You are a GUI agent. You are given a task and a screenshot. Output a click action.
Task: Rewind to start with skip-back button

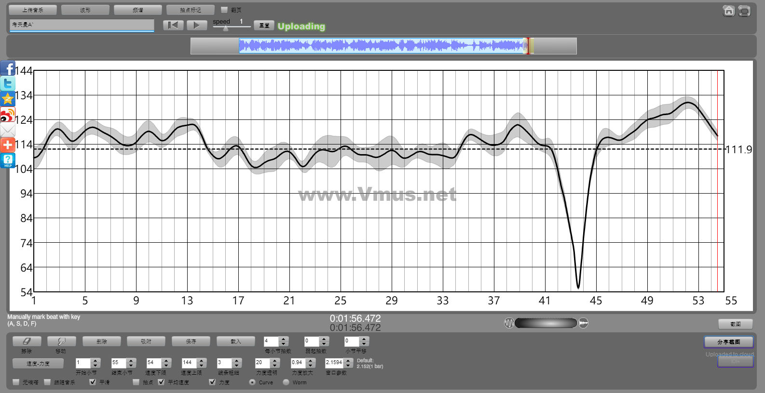pyautogui.click(x=173, y=26)
